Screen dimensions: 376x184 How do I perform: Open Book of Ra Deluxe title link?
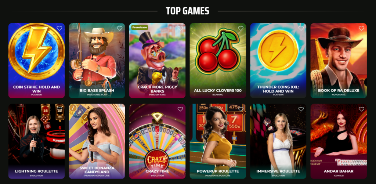pyautogui.click(x=338, y=90)
